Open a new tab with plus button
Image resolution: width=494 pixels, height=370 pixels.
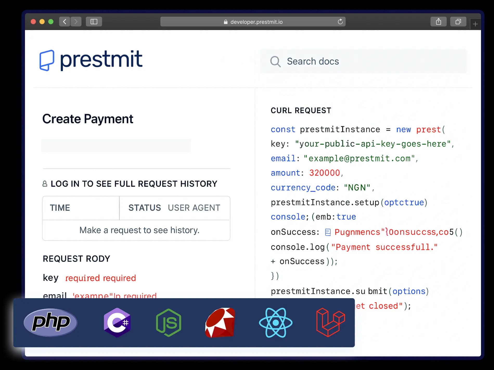pyautogui.click(x=475, y=24)
